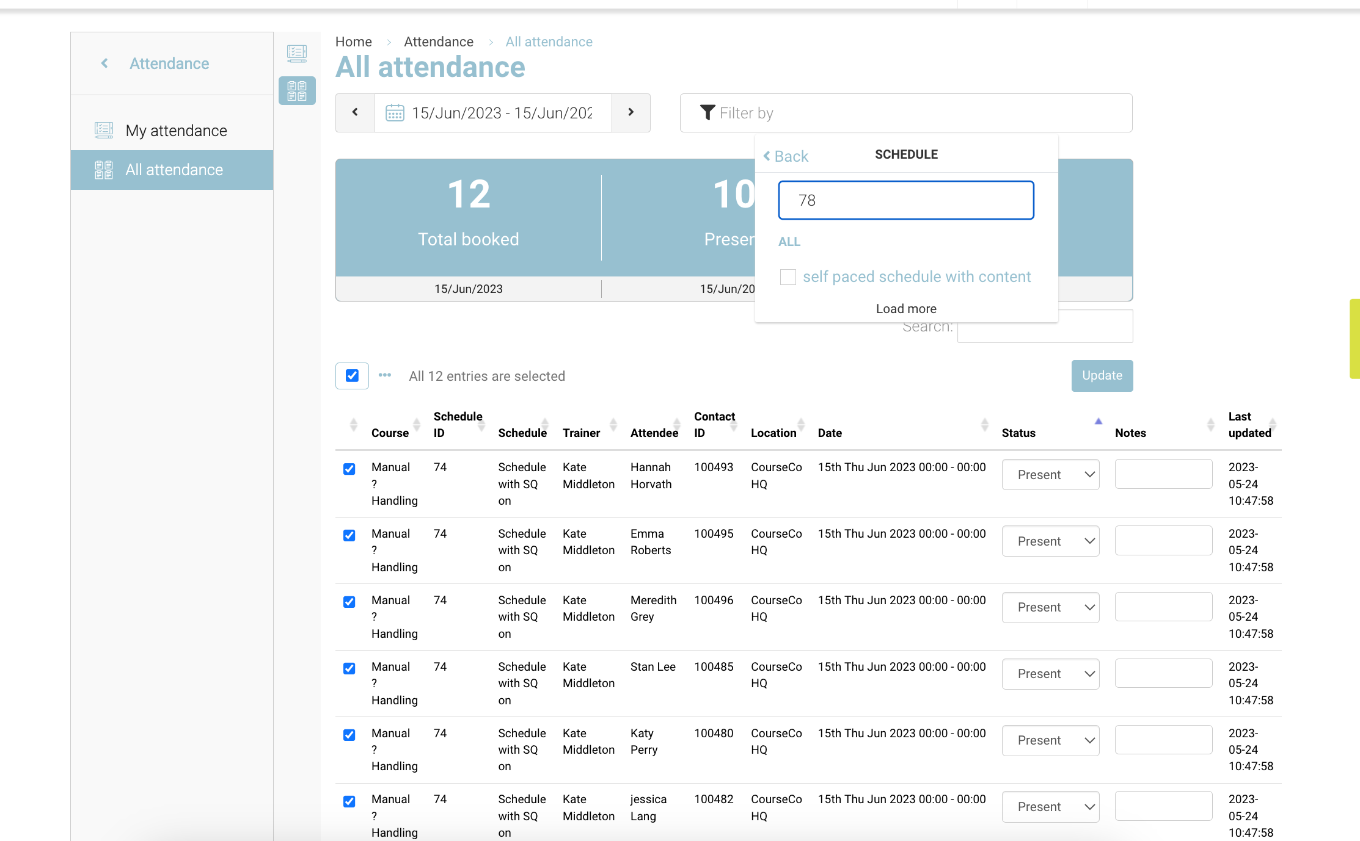Image resolution: width=1360 pixels, height=841 pixels.
Task: Select All attendance sidebar item
Action: [x=174, y=170]
